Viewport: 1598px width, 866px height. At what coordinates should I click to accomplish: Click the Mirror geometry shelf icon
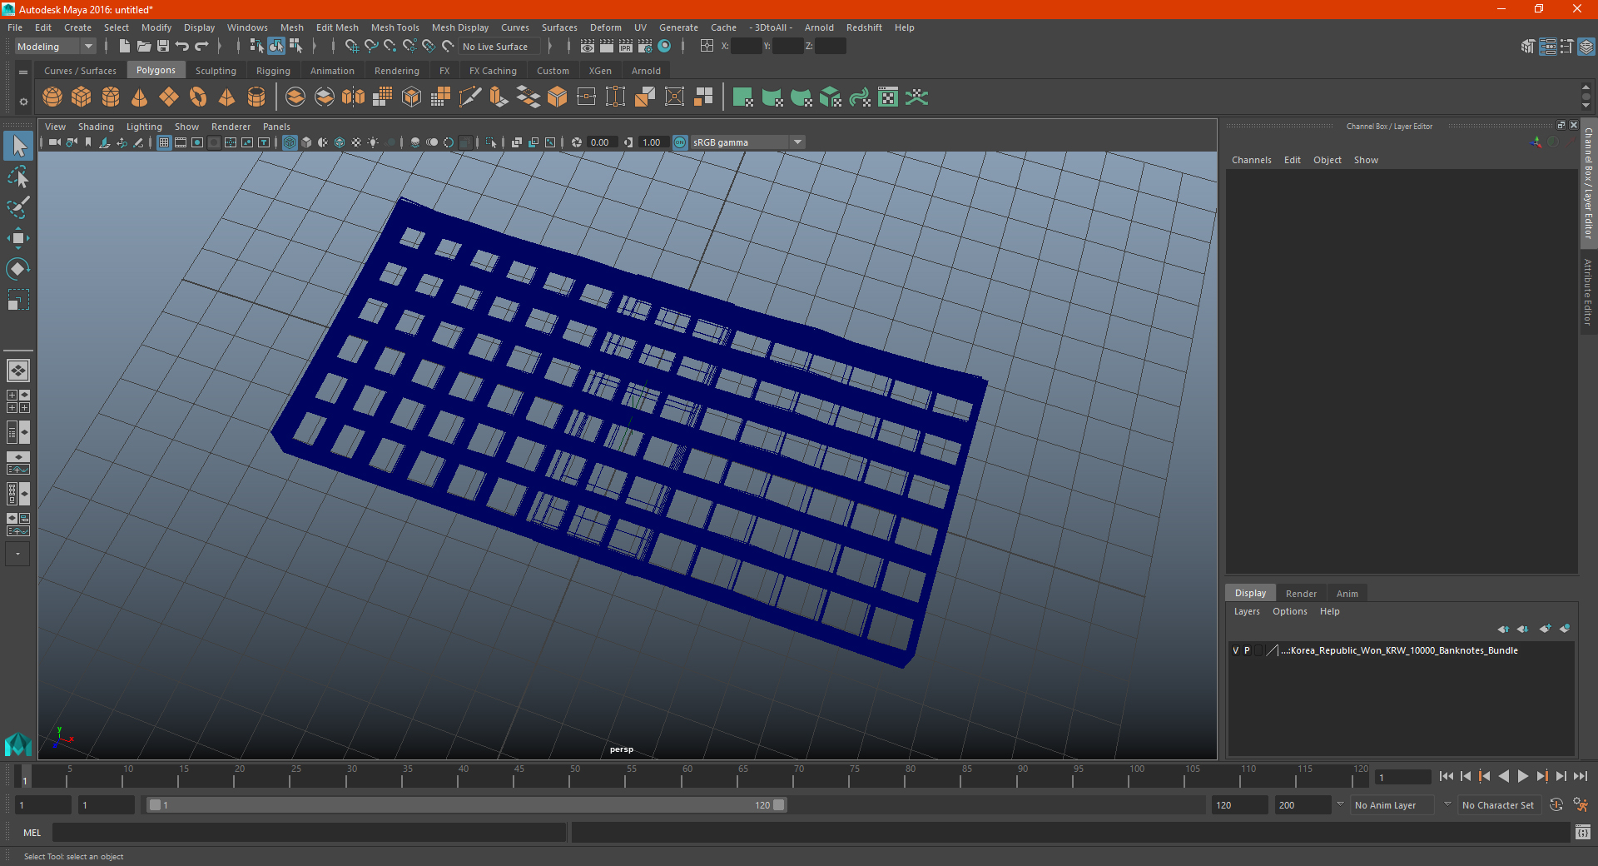[354, 97]
